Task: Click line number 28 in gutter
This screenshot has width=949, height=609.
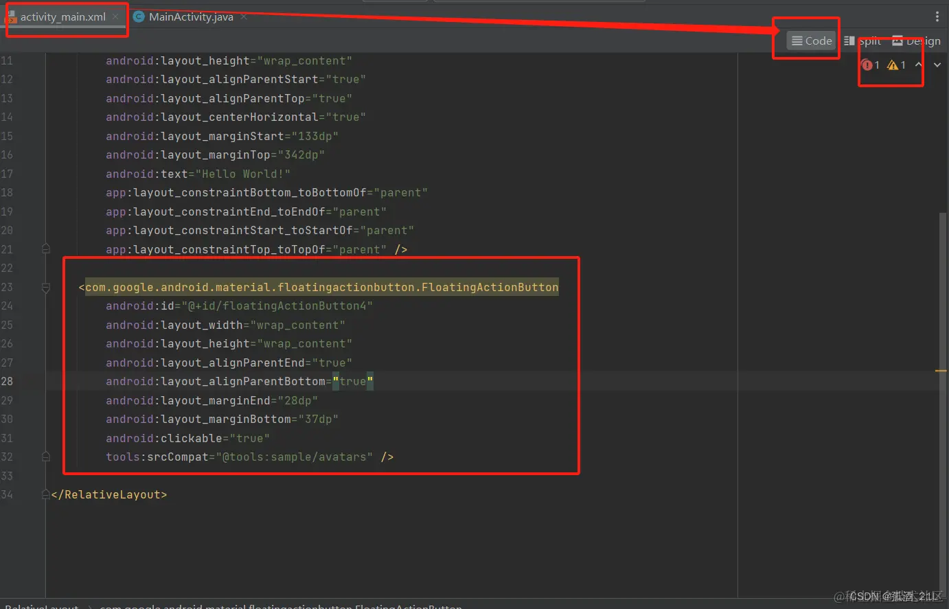Action: (x=7, y=382)
